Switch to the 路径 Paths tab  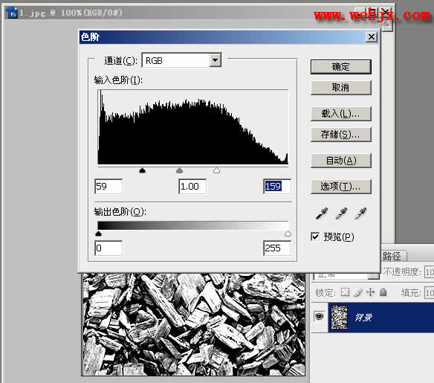click(x=392, y=256)
